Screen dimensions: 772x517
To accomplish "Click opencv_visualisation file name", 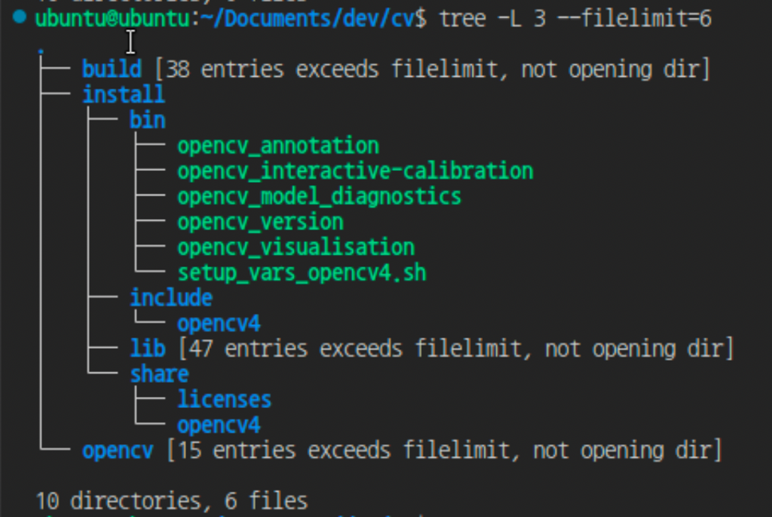I will point(296,247).
